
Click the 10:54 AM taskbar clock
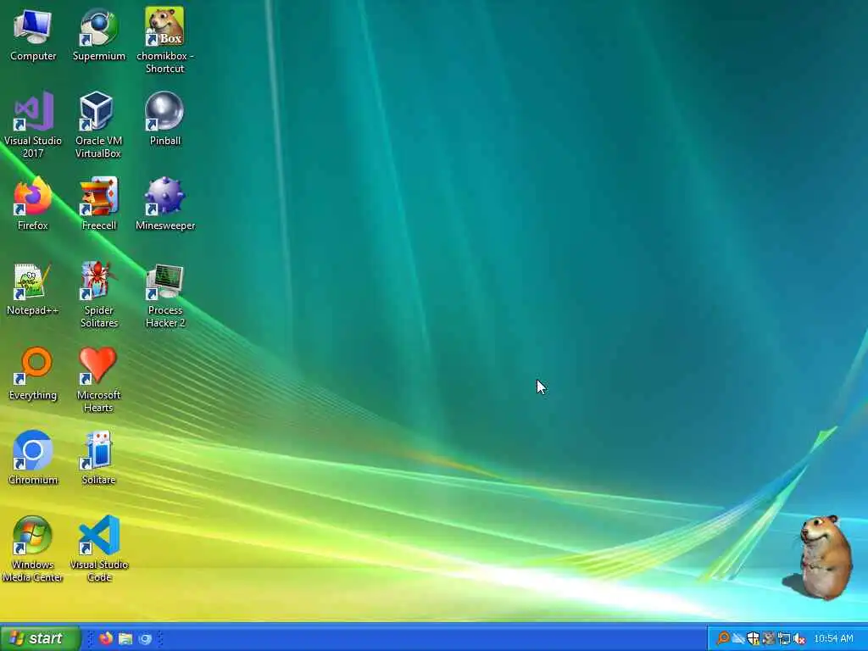coord(834,639)
